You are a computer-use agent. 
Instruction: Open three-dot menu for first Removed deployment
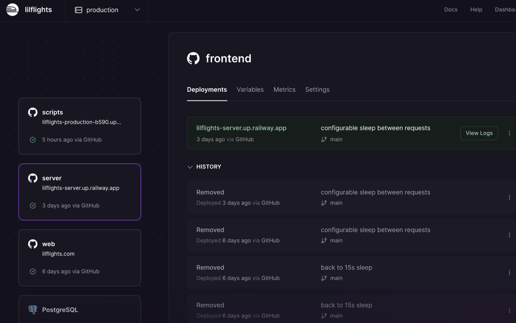[509, 197]
